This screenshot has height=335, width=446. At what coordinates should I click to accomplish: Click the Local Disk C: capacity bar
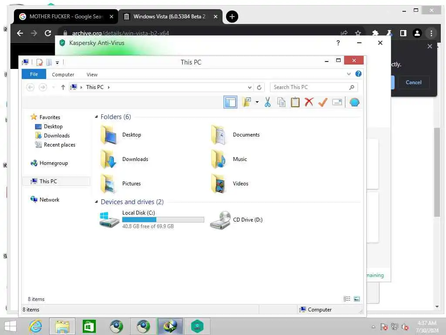pyautogui.click(x=163, y=220)
